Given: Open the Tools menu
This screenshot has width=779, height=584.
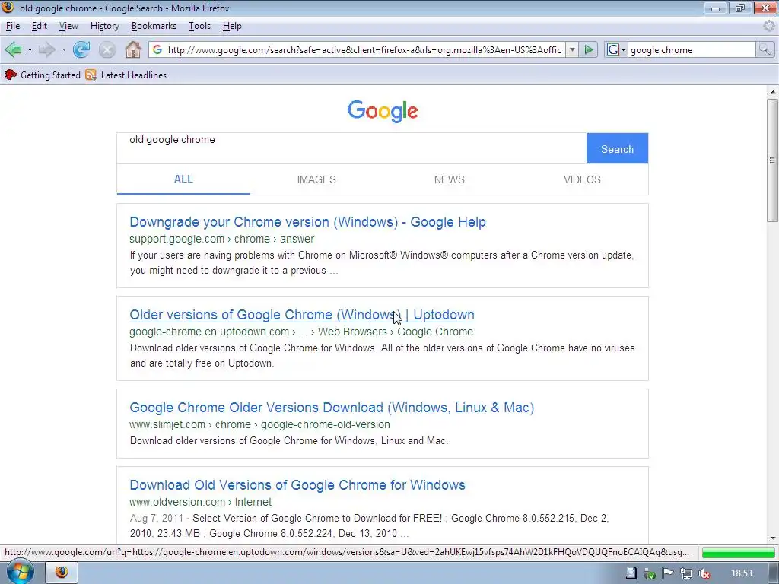Looking at the screenshot, I should pos(200,26).
